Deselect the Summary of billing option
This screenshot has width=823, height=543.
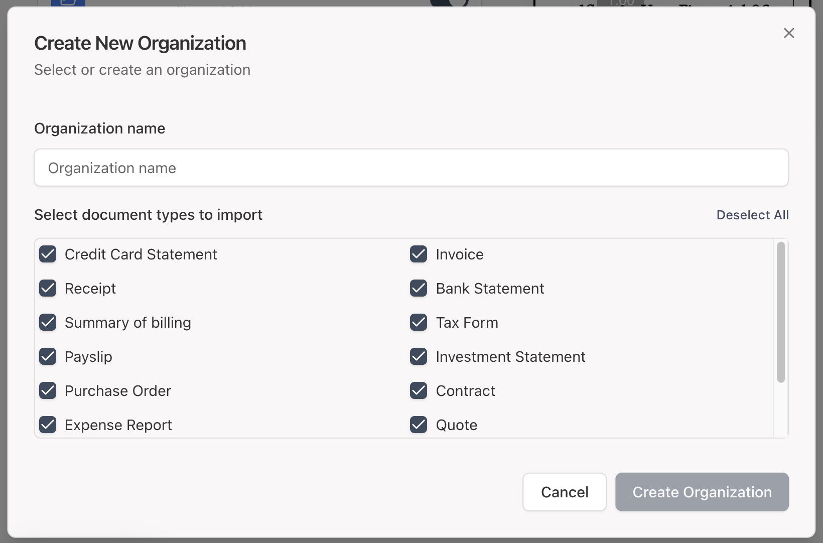pyautogui.click(x=48, y=323)
